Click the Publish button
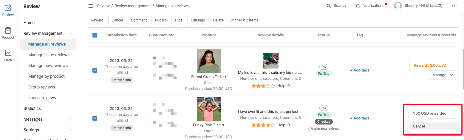Screen dimensions: 464x140 (161, 20)
